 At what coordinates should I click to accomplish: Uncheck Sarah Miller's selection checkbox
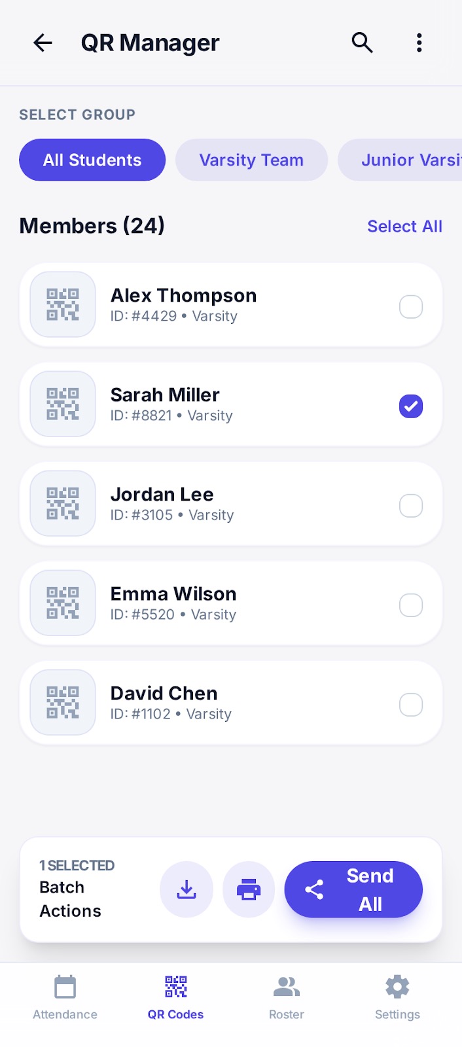click(x=411, y=406)
